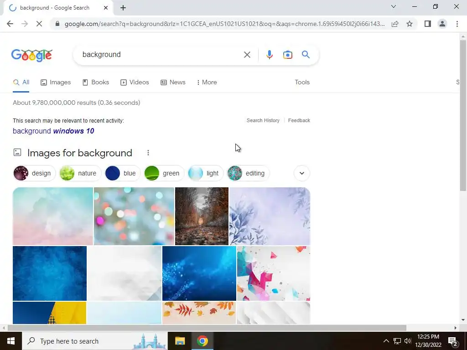Viewport: 467px width, 350px height.
Task: Search by image with the camera icon
Action: [287, 55]
